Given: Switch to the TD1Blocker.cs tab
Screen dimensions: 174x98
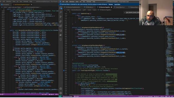Looking at the screenshot, I should (89, 7).
